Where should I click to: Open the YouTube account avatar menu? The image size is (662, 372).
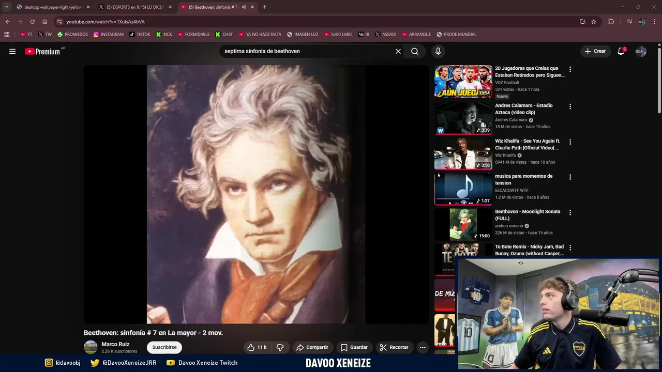coord(641,51)
